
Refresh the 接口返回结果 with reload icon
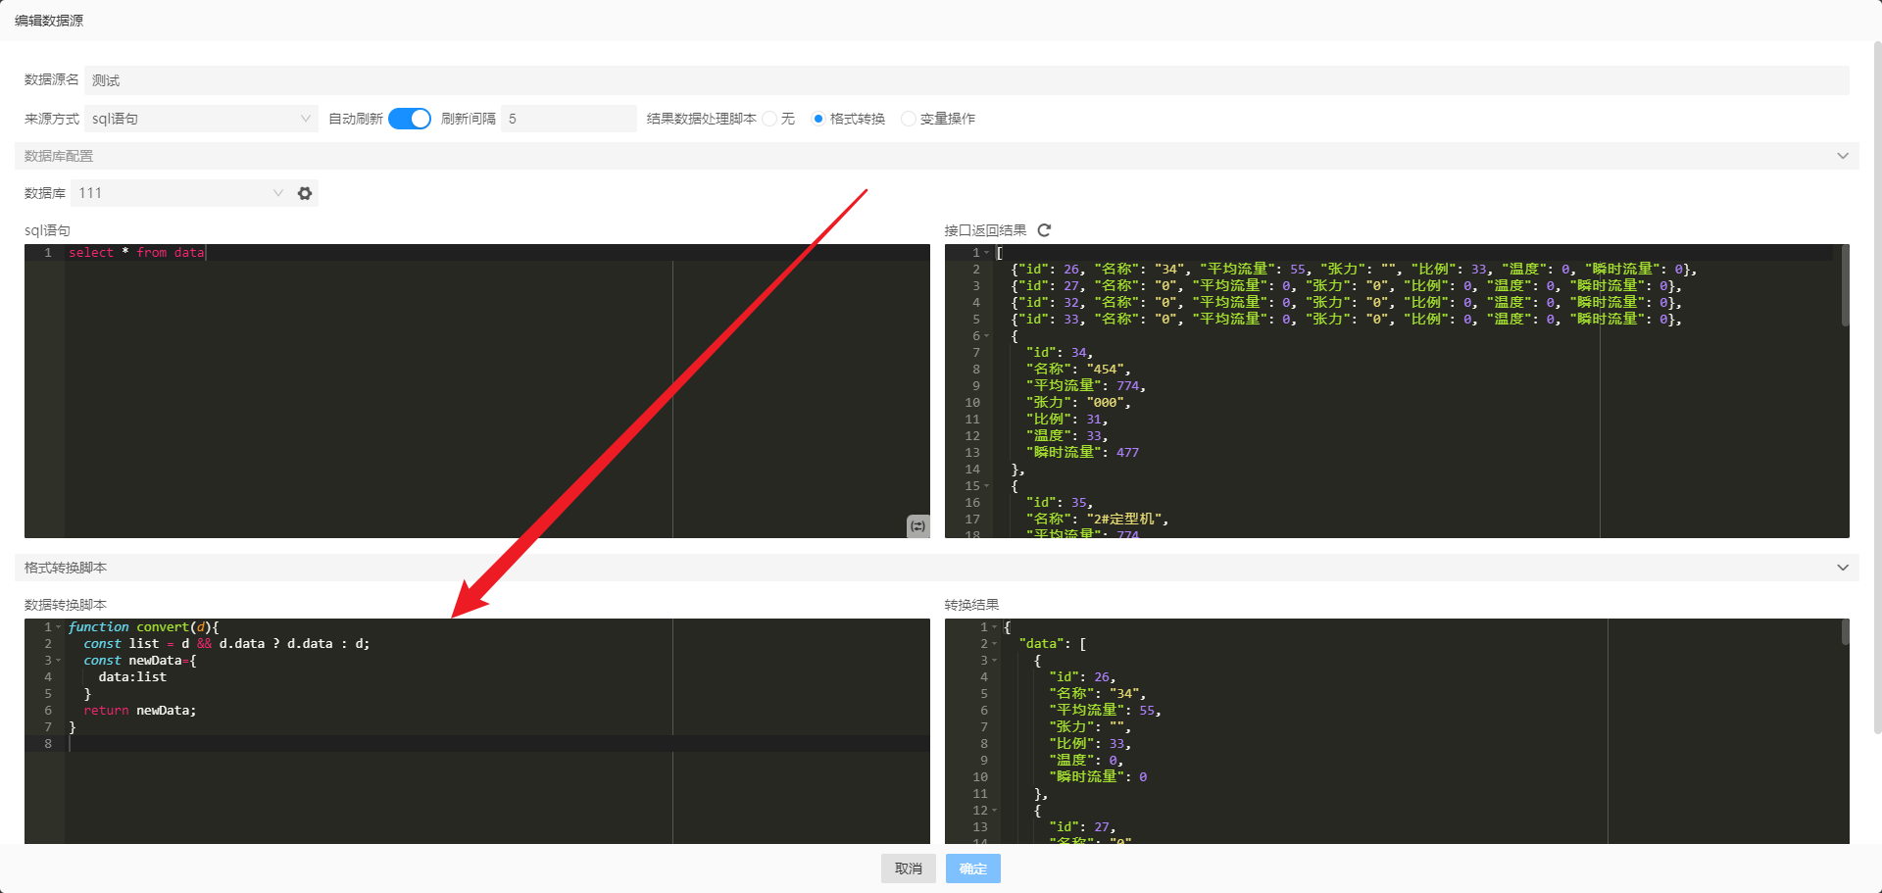pos(1044,230)
